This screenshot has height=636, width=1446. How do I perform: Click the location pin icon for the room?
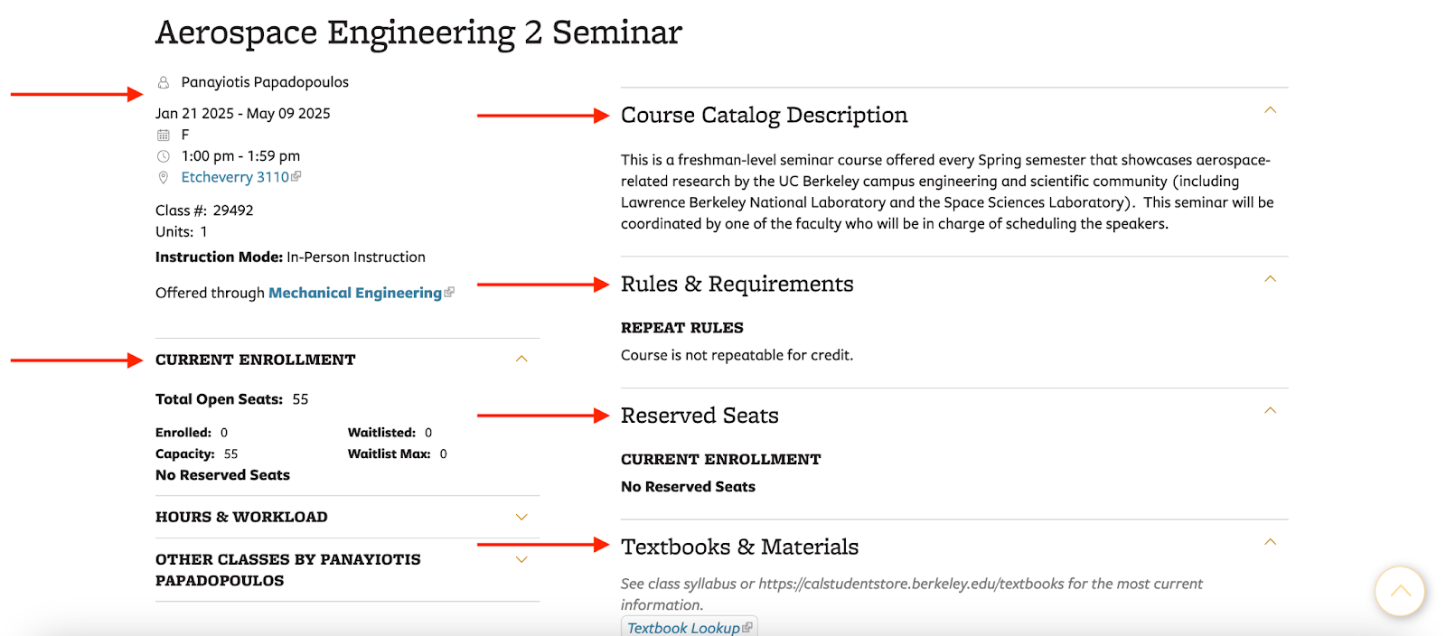tap(163, 177)
